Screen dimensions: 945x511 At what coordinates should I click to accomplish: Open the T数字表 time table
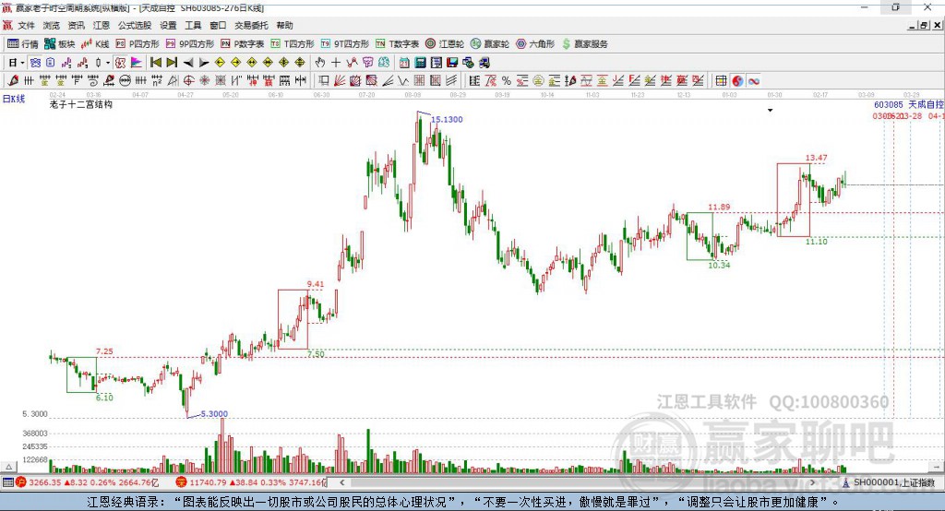pos(397,44)
